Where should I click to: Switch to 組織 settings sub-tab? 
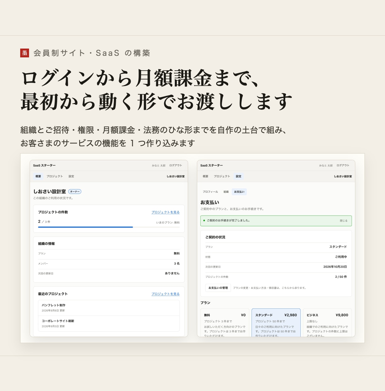click(x=226, y=192)
